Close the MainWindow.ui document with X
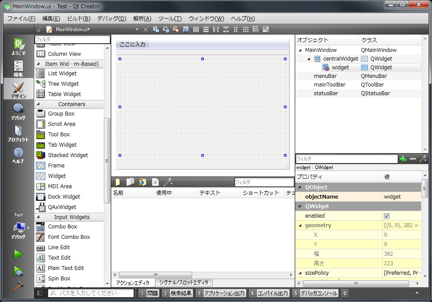 [145, 29]
